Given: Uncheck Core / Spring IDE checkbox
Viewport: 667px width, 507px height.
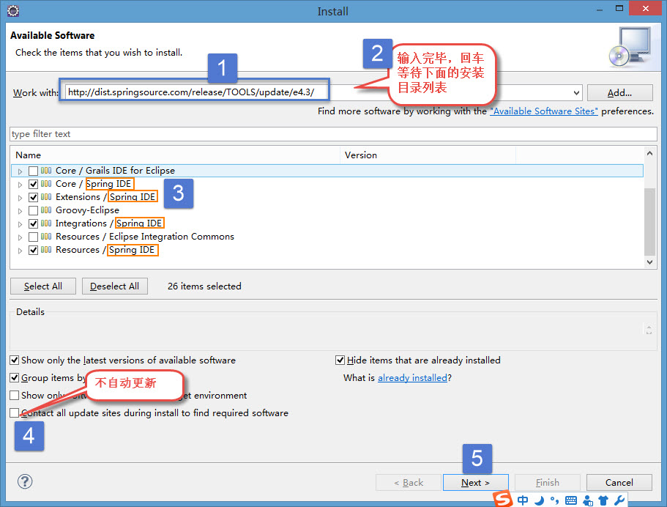Looking at the screenshot, I should [33, 185].
